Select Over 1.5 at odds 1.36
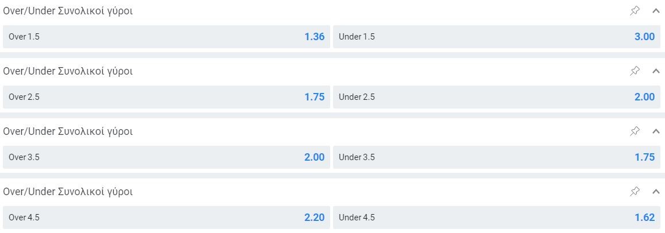Viewport: 665px width, 233px height. click(167, 37)
